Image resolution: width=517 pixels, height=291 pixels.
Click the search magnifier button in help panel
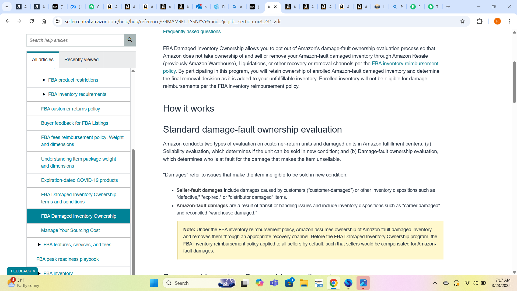pos(130,40)
